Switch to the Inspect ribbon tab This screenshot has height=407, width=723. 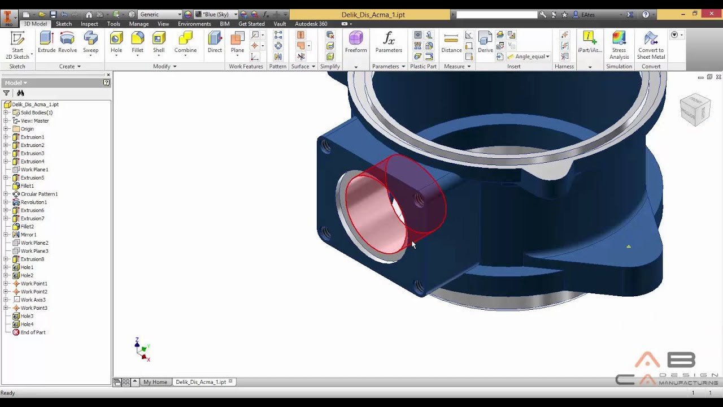[x=89, y=24]
